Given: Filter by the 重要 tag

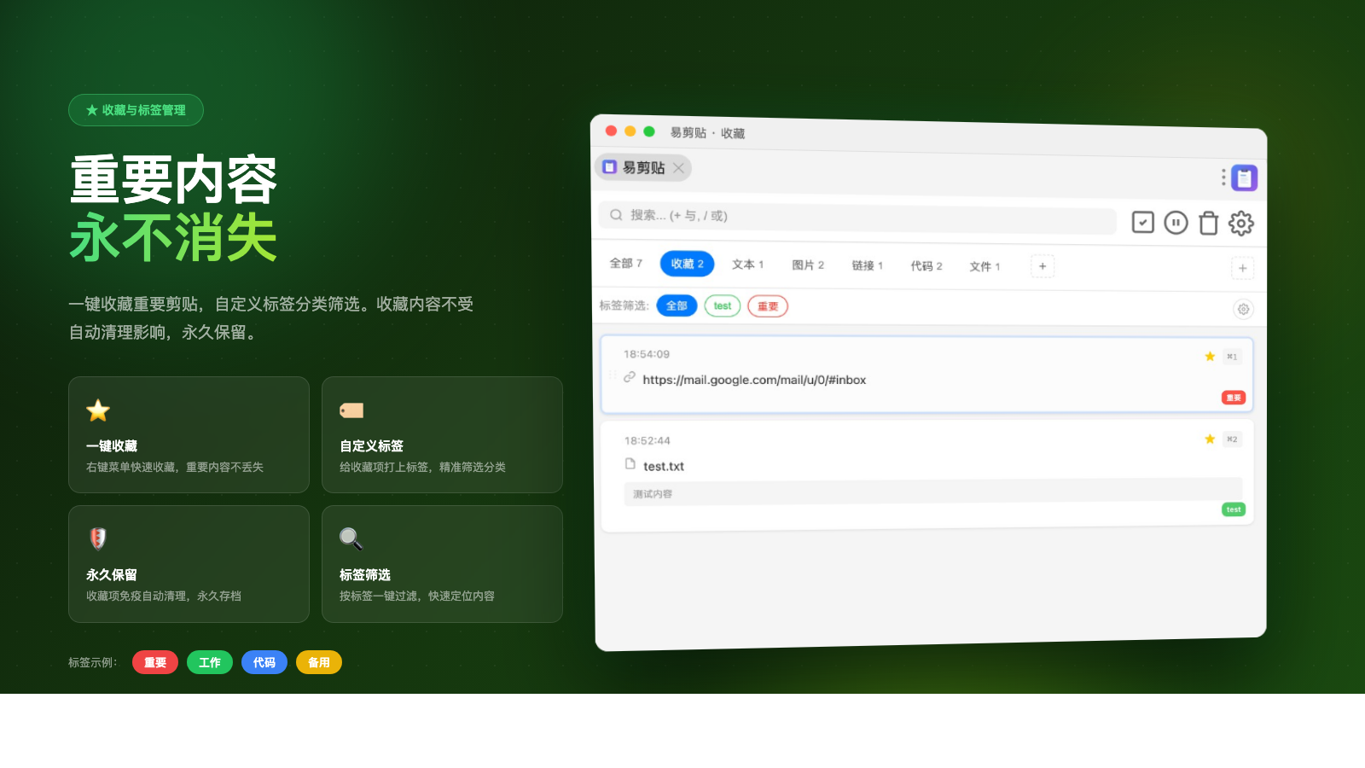Looking at the screenshot, I should [x=768, y=306].
